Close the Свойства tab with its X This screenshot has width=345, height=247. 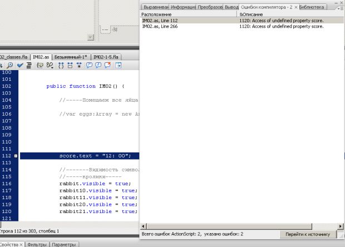(x=21, y=245)
